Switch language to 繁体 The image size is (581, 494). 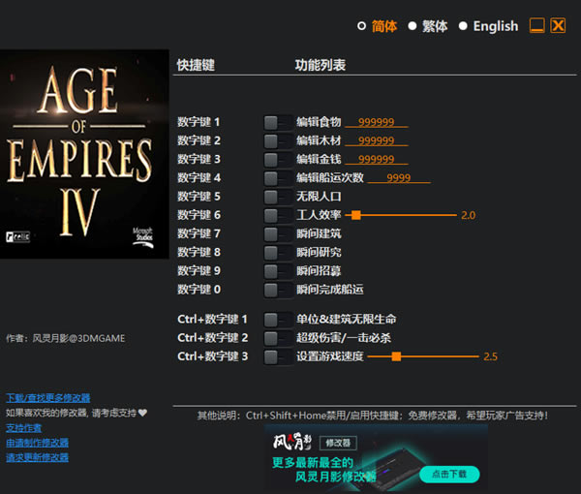click(413, 26)
